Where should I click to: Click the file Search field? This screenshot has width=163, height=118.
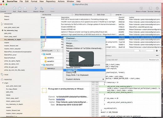(x=144, y=51)
